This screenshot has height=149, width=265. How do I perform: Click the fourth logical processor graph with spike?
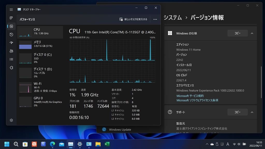(x=145, y=50)
